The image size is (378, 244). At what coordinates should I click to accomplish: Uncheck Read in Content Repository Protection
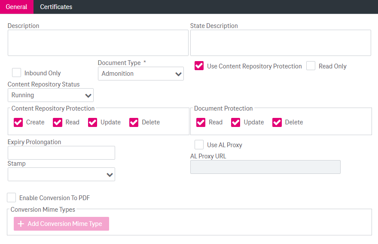click(58, 122)
